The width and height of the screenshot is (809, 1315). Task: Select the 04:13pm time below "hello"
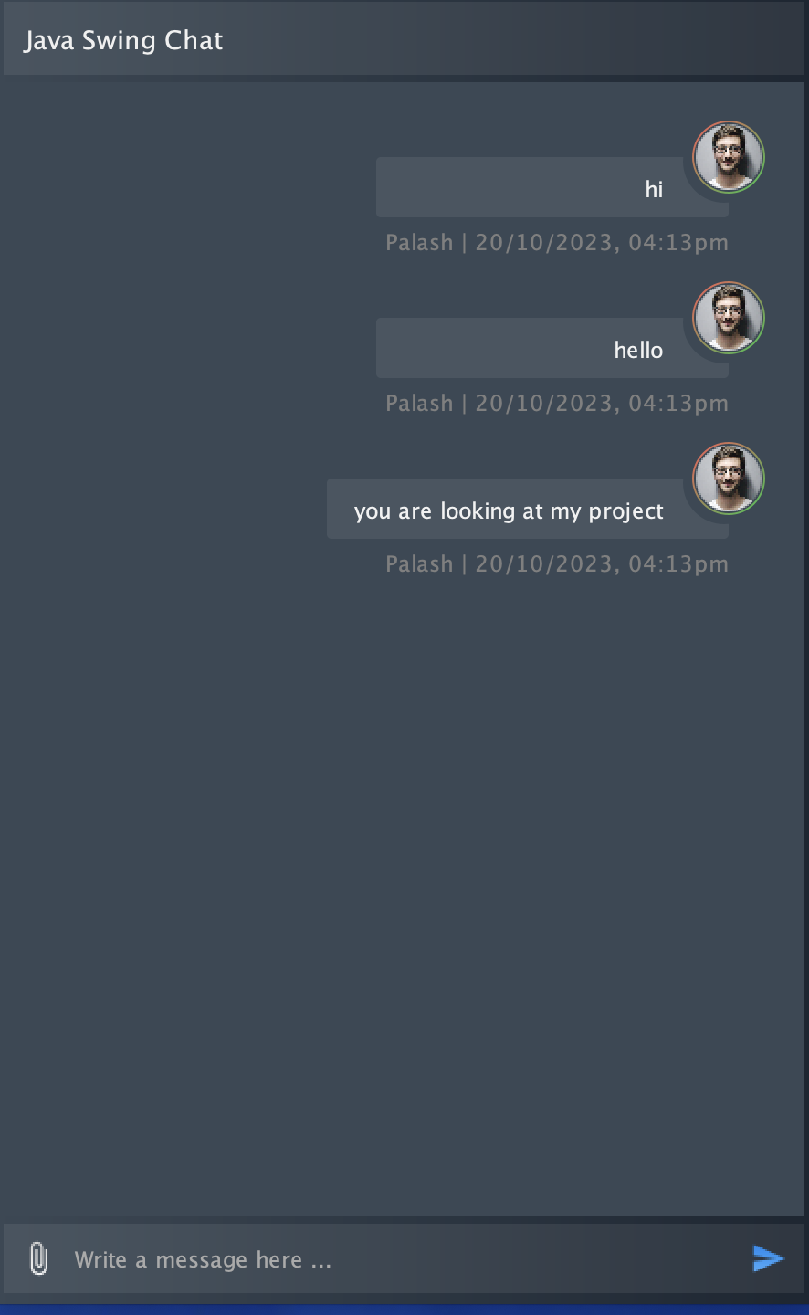(678, 404)
